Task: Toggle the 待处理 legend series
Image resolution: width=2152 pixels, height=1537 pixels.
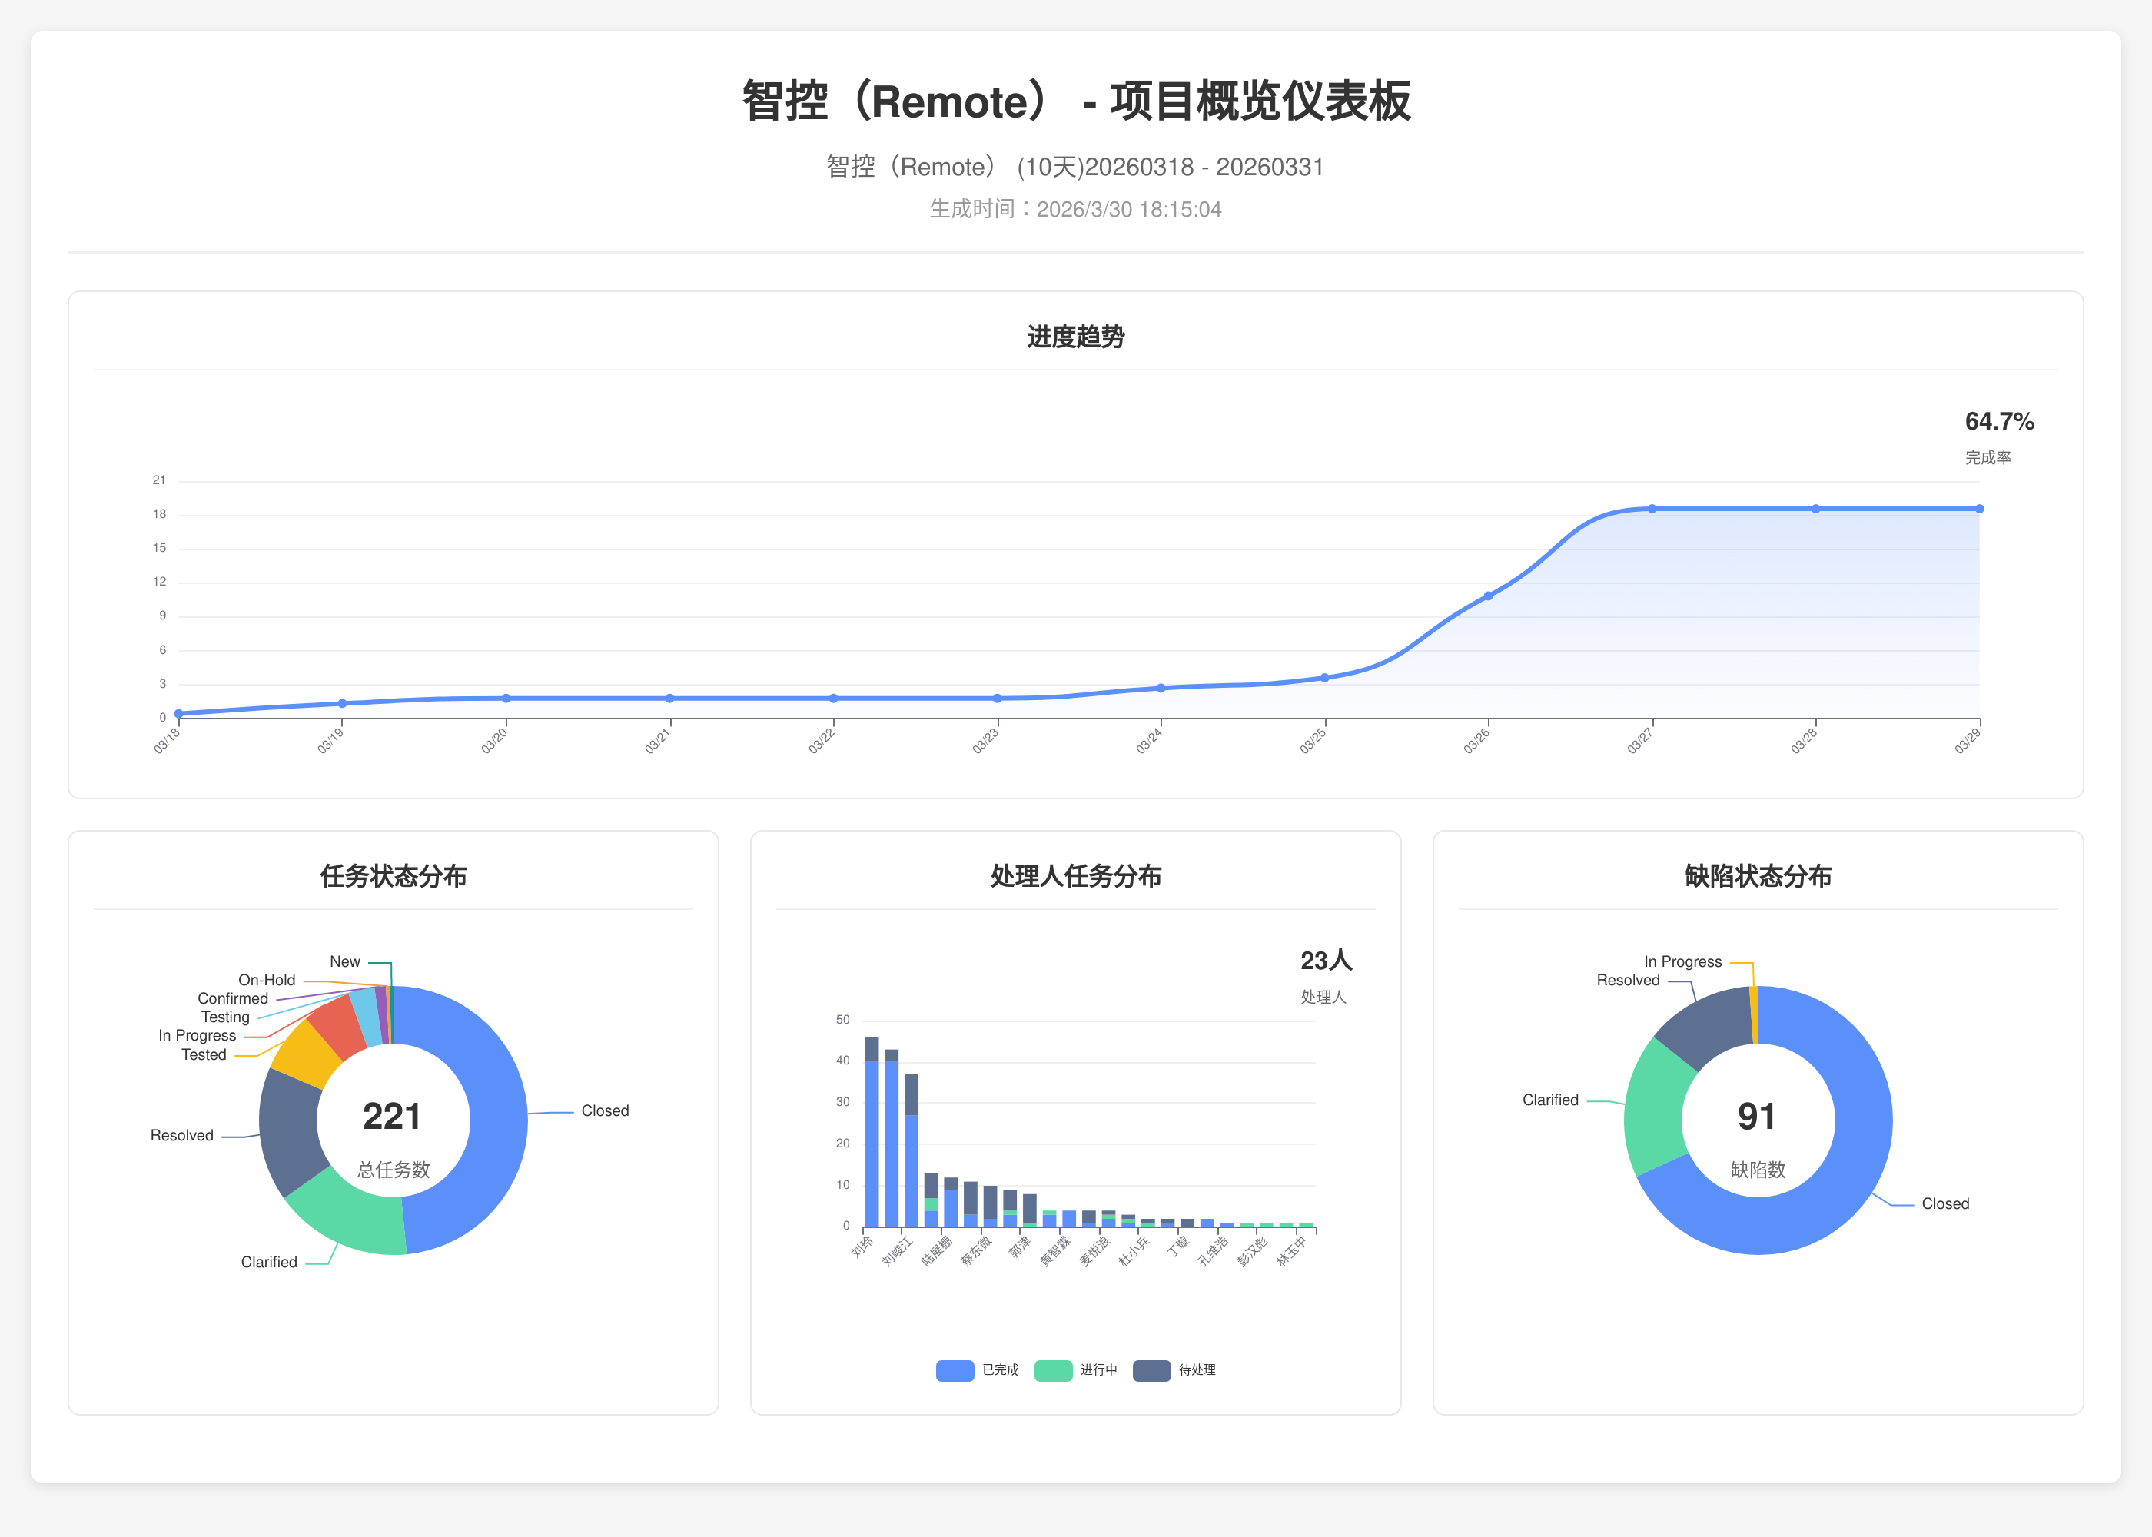Action: click(1196, 1369)
